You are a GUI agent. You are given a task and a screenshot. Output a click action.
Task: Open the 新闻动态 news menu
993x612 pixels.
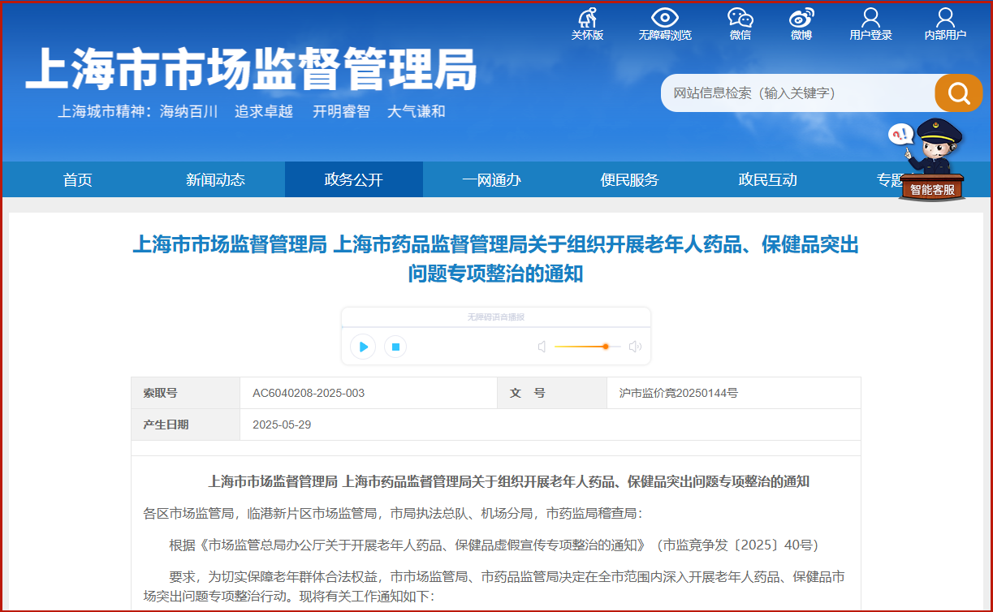pyautogui.click(x=215, y=179)
